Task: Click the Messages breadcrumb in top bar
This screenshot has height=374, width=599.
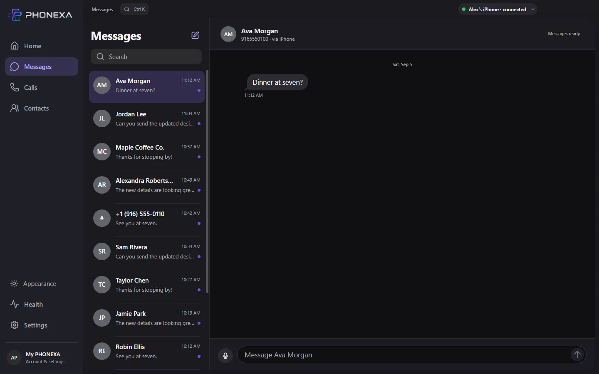Action: point(102,9)
